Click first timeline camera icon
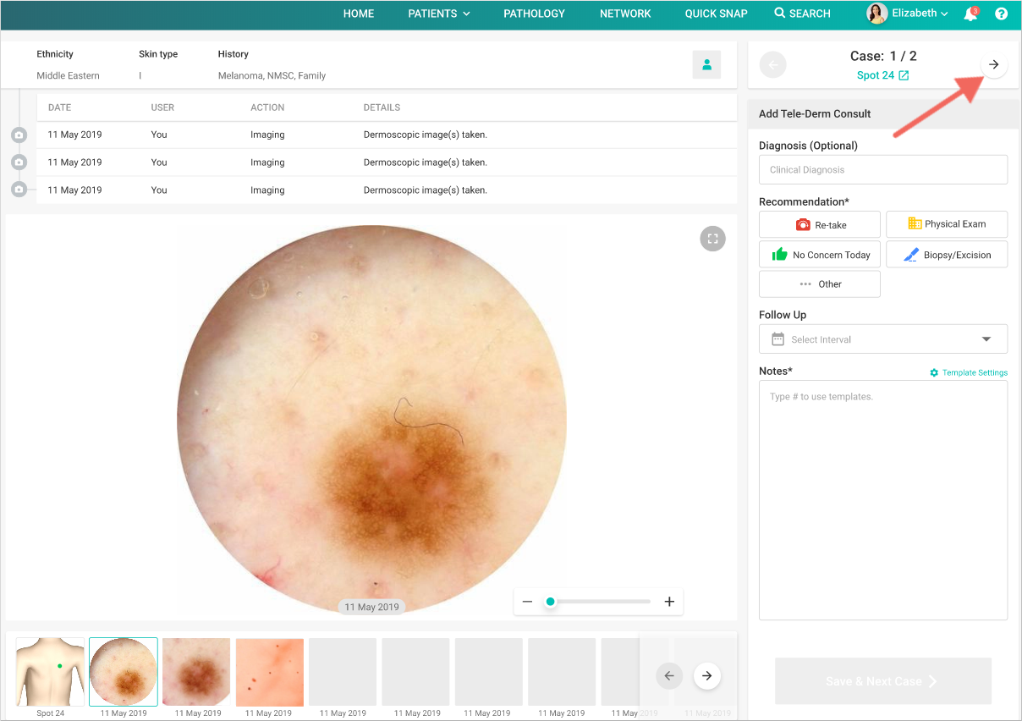 19,135
